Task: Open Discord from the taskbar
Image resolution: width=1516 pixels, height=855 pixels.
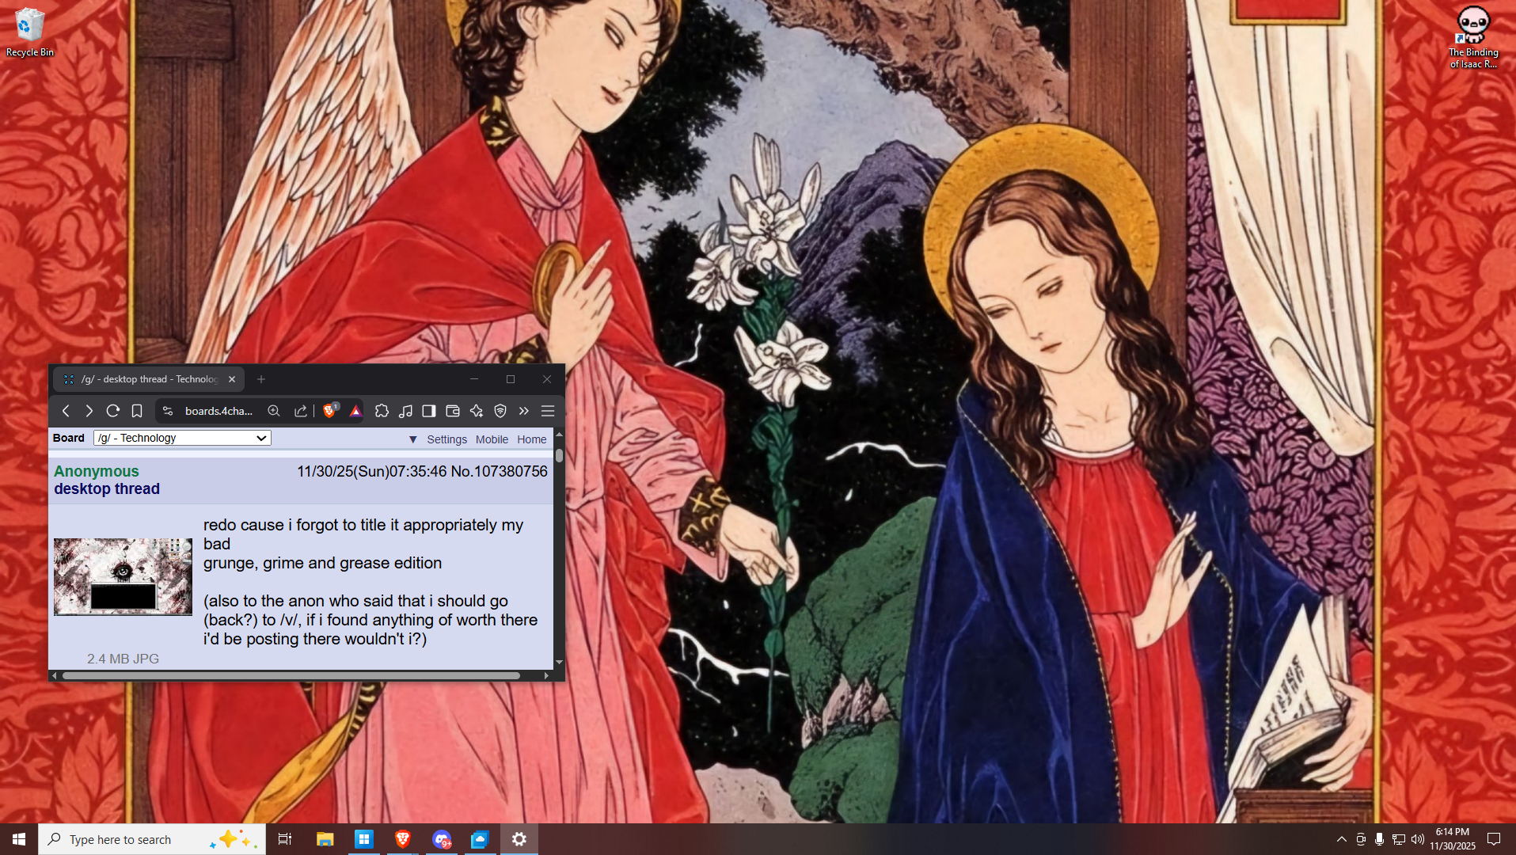Action: pos(442,839)
